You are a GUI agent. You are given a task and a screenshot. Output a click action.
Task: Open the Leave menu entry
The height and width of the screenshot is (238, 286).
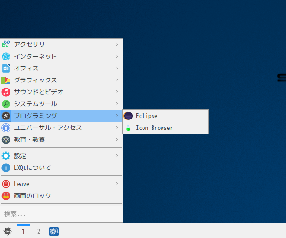point(61,184)
